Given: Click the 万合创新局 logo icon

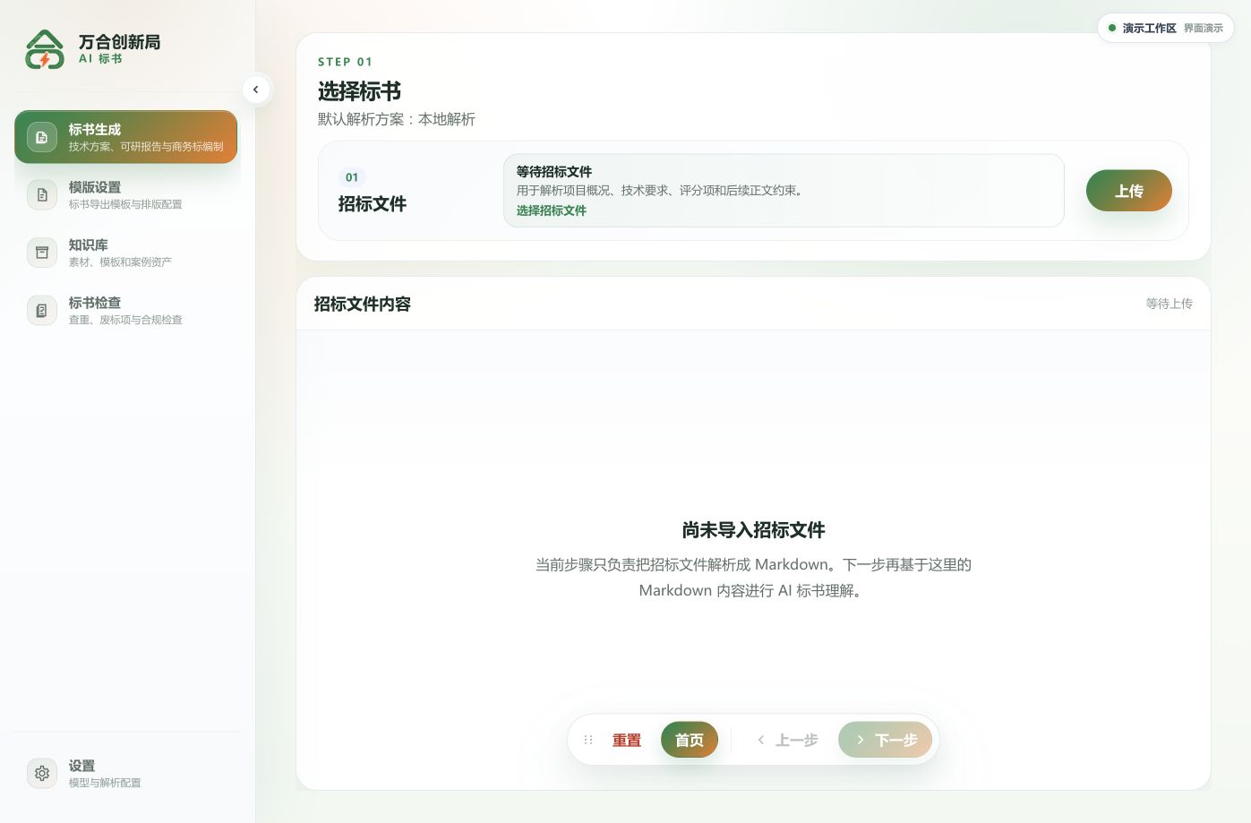Looking at the screenshot, I should pyautogui.click(x=45, y=49).
